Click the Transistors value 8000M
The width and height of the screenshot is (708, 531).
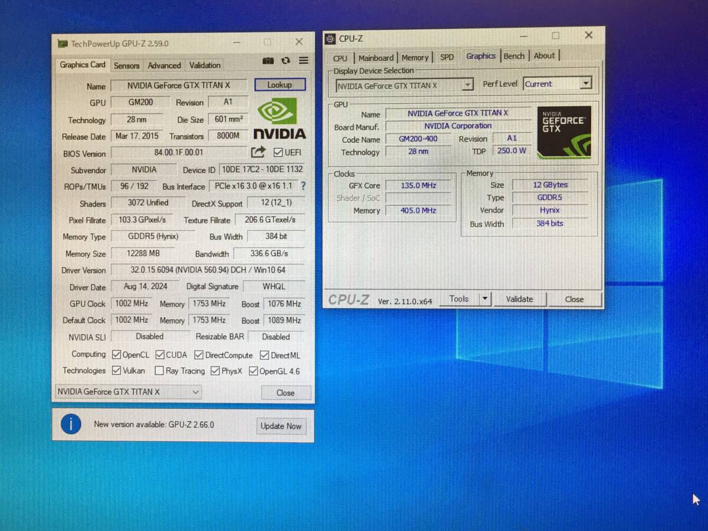228,136
